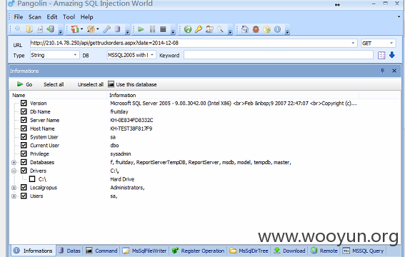Click the grayed magnifier icon near key
405x257 pixels.
click(220, 29)
